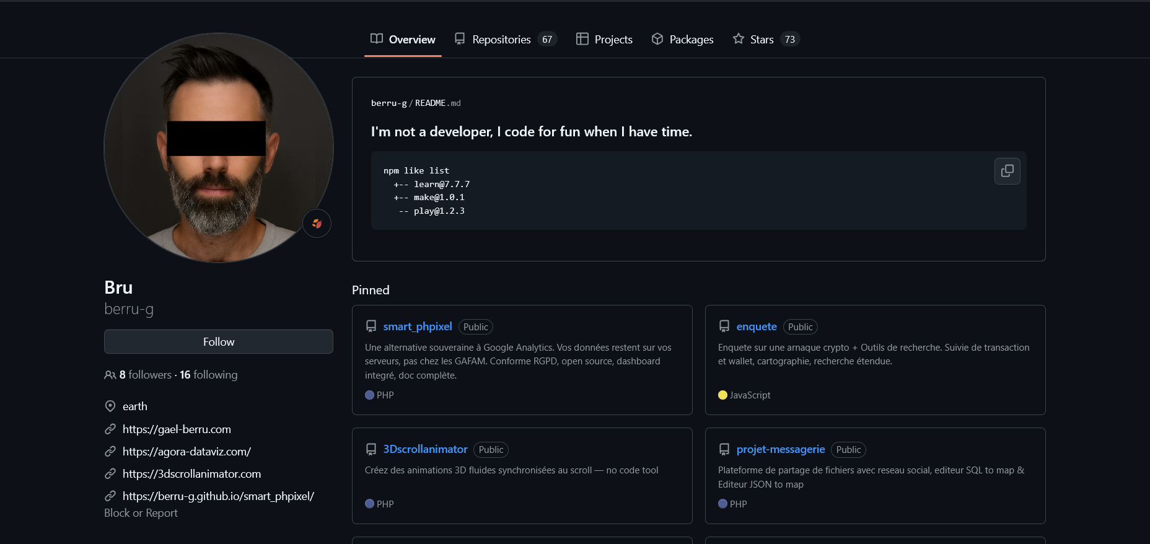Click PHP language dot under smart_phpixel
Viewport: 1150px width, 544px height.
pyautogui.click(x=369, y=395)
